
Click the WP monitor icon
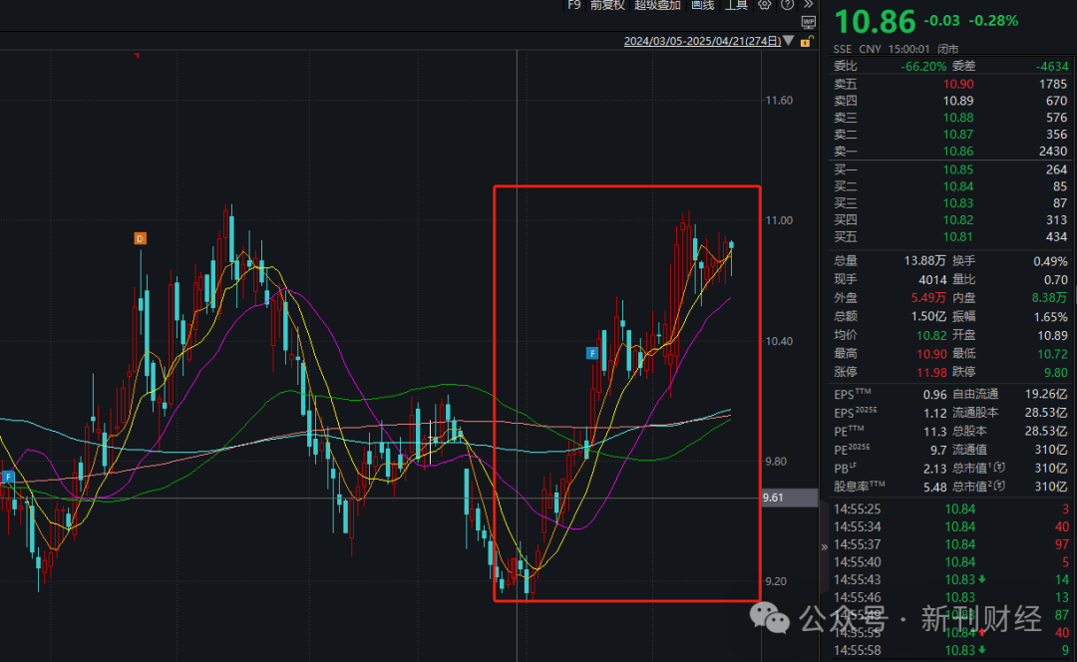(x=808, y=21)
